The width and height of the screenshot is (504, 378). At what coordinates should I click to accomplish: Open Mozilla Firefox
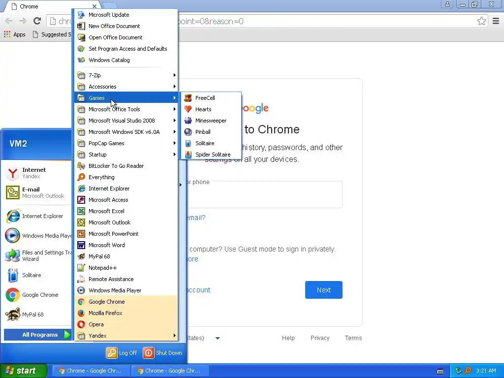coord(126,313)
